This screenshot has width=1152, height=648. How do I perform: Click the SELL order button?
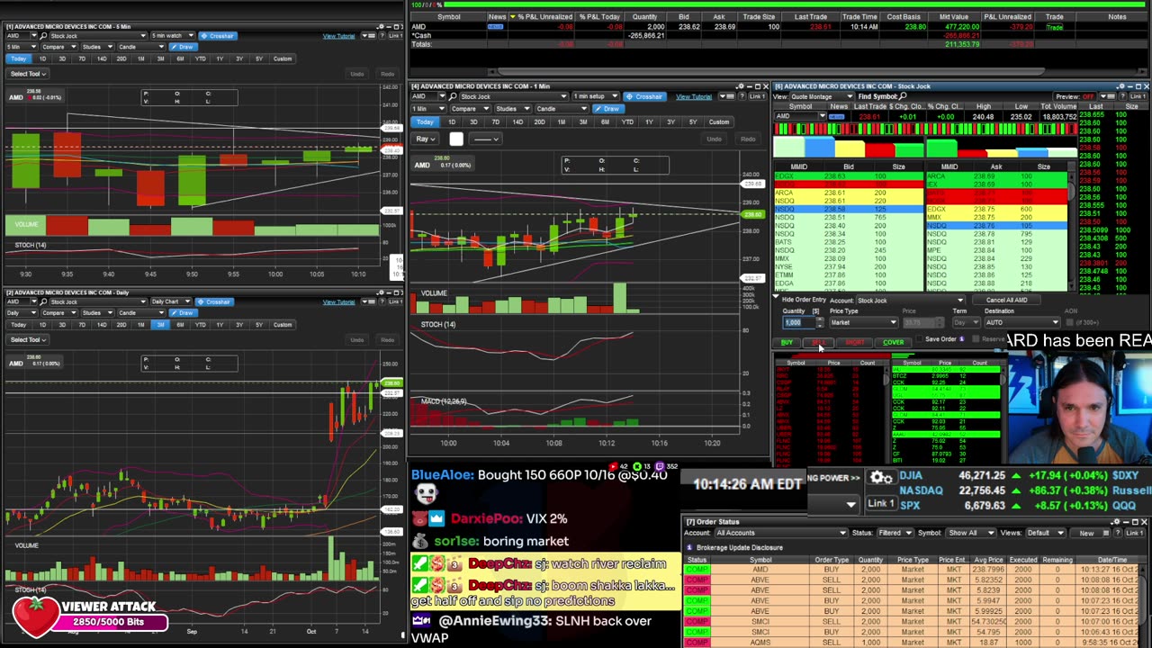tap(818, 342)
